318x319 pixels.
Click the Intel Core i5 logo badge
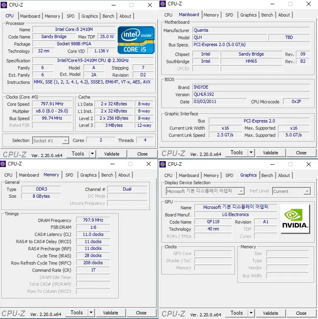136,40
